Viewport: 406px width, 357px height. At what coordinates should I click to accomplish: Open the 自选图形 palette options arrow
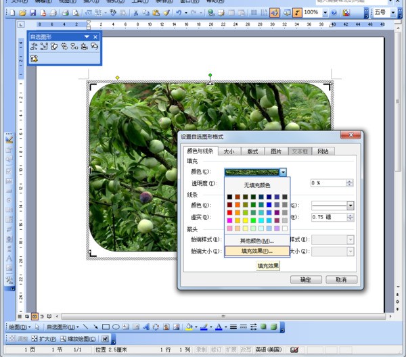87,37
